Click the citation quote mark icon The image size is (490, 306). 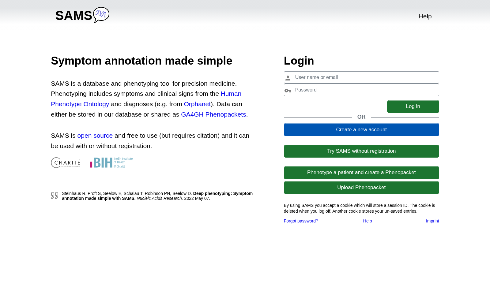coord(55,196)
